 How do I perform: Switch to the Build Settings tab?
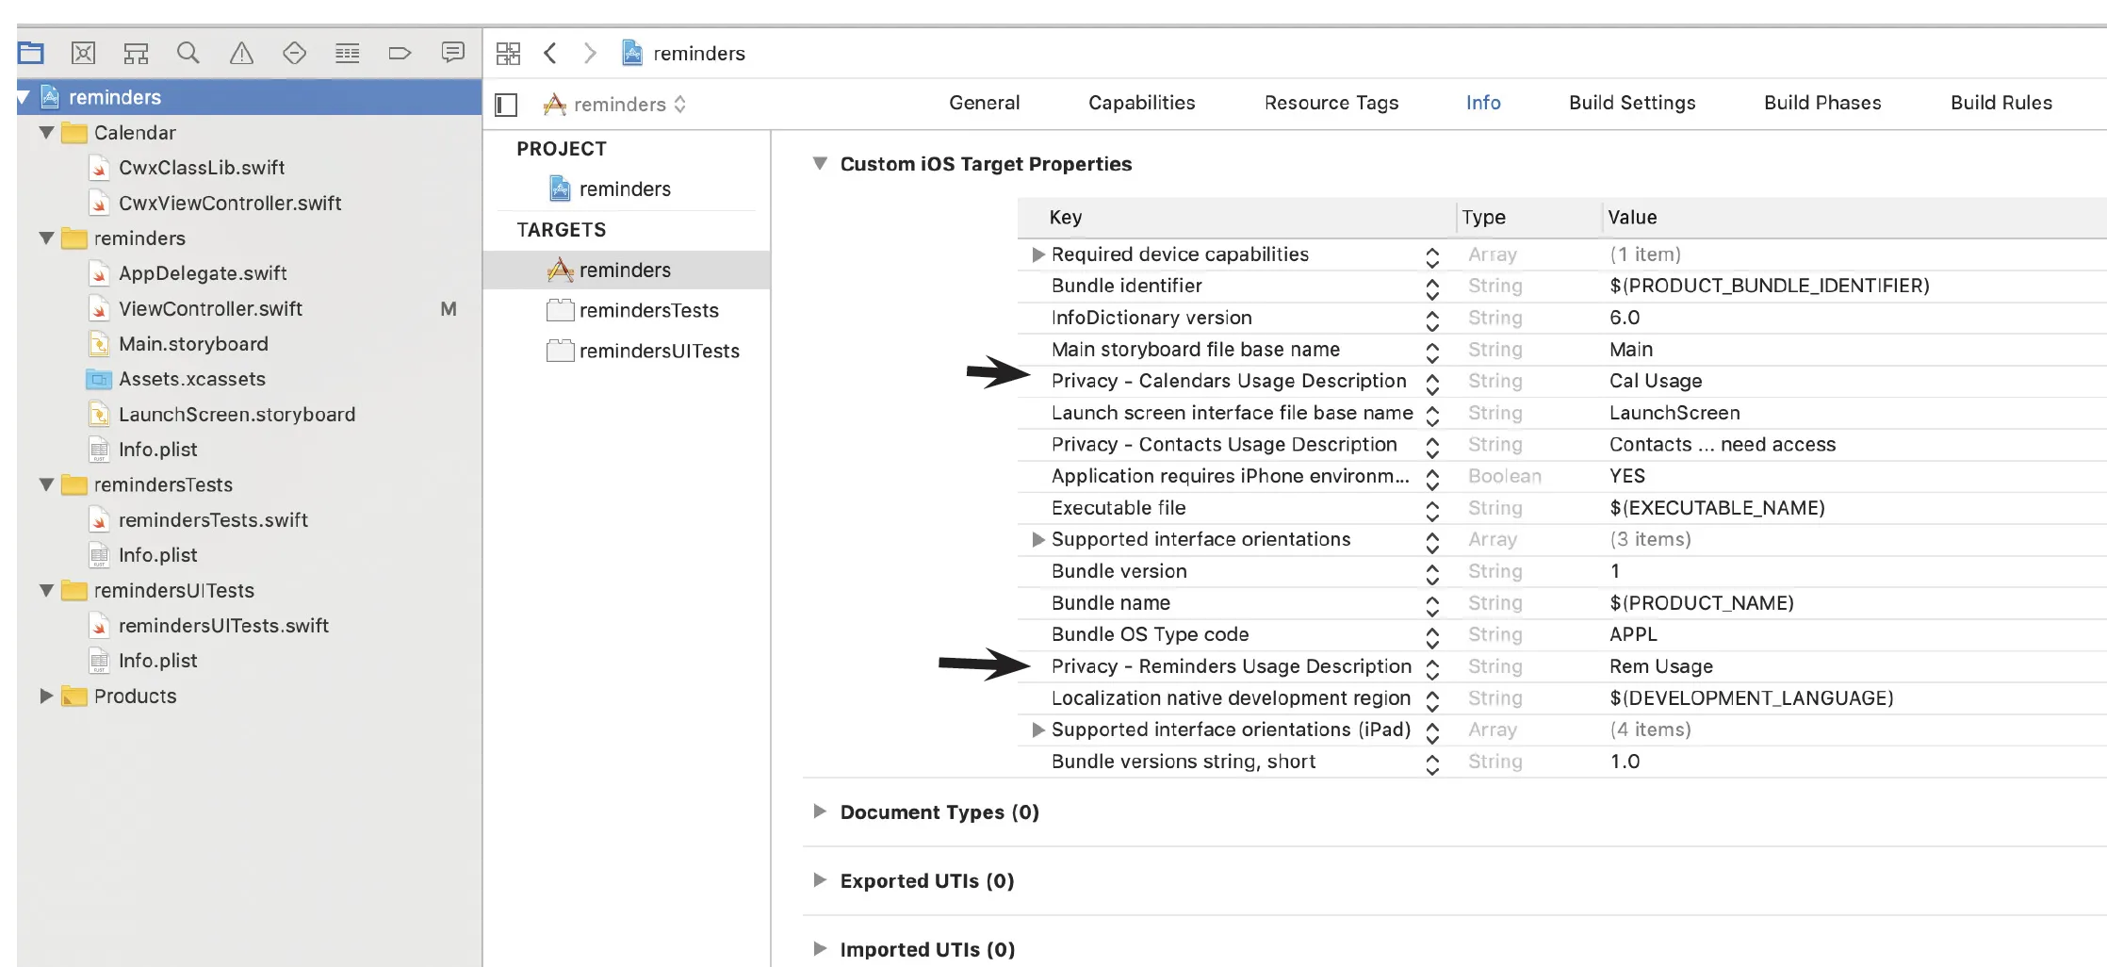click(1632, 103)
